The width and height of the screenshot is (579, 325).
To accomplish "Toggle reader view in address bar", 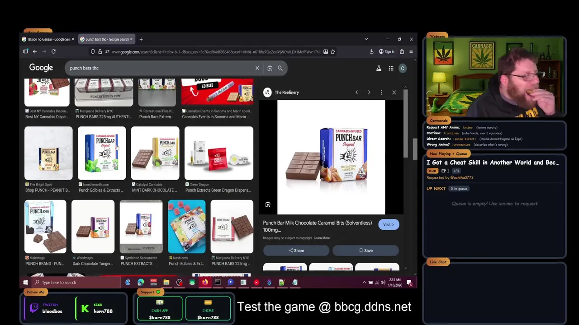I will [x=325, y=52].
